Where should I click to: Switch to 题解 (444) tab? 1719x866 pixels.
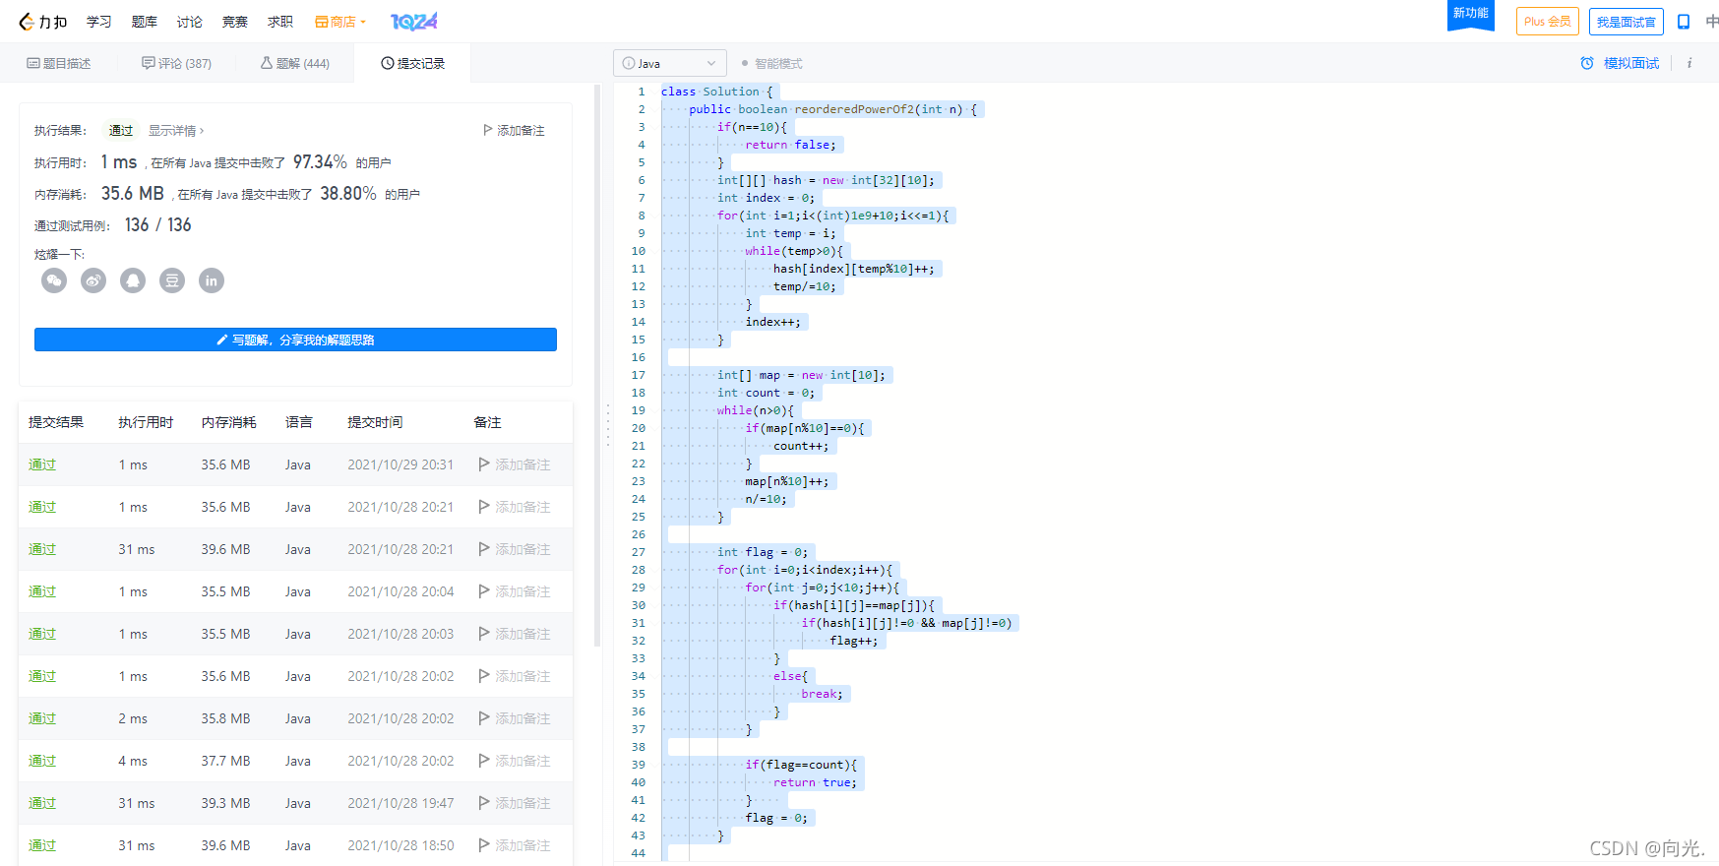click(x=295, y=63)
